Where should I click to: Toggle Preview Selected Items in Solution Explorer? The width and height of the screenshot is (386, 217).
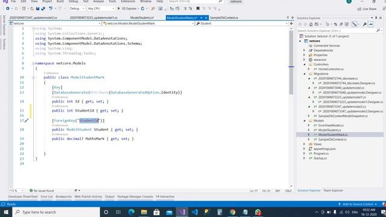click(370, 24)
